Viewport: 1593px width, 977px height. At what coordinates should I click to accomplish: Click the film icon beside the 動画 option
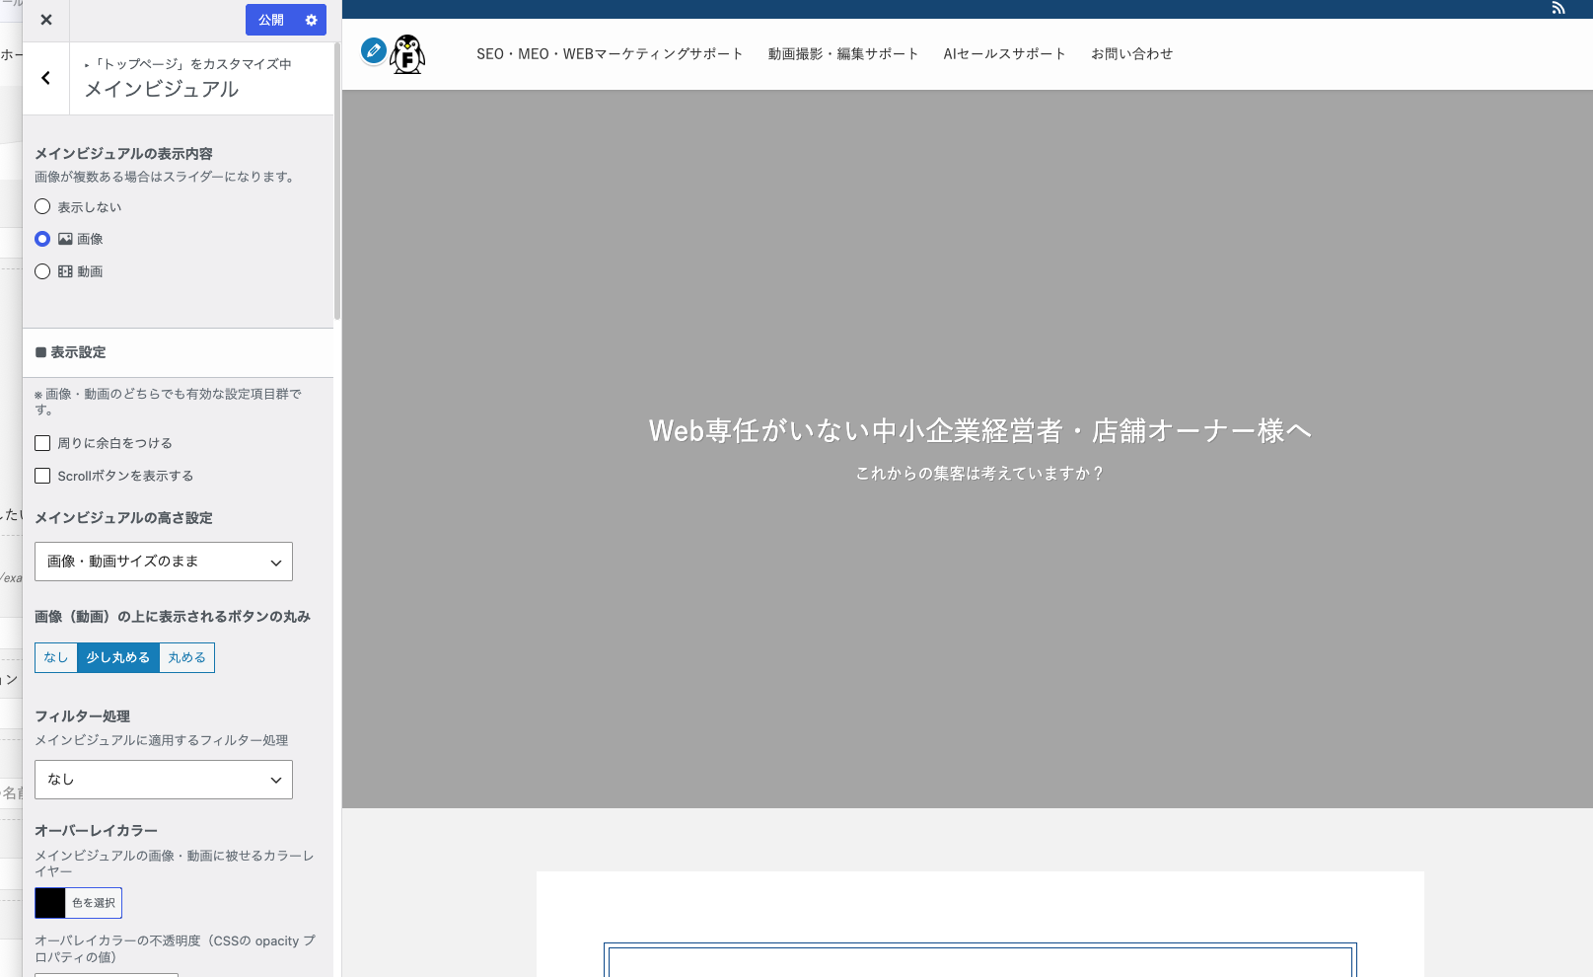tap(65, 271)
